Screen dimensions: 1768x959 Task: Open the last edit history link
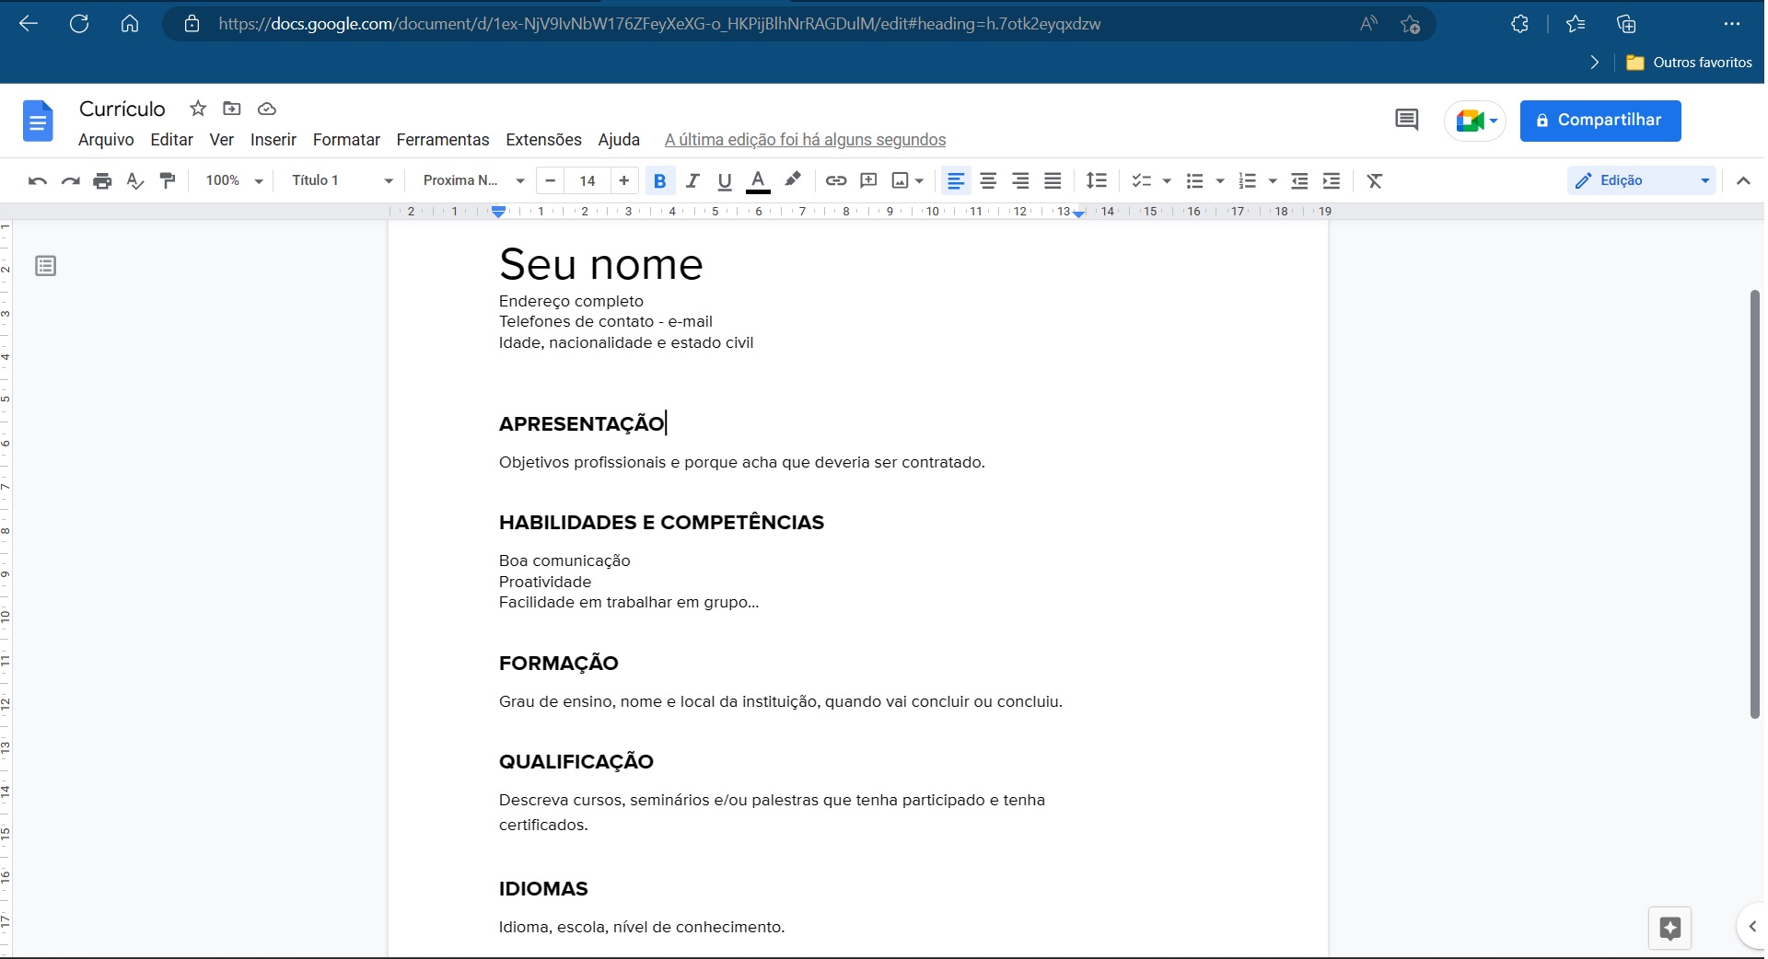[805, 140]
